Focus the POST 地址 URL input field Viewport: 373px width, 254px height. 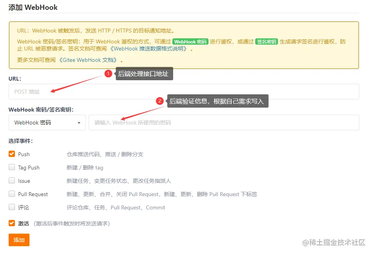point(184,92)
